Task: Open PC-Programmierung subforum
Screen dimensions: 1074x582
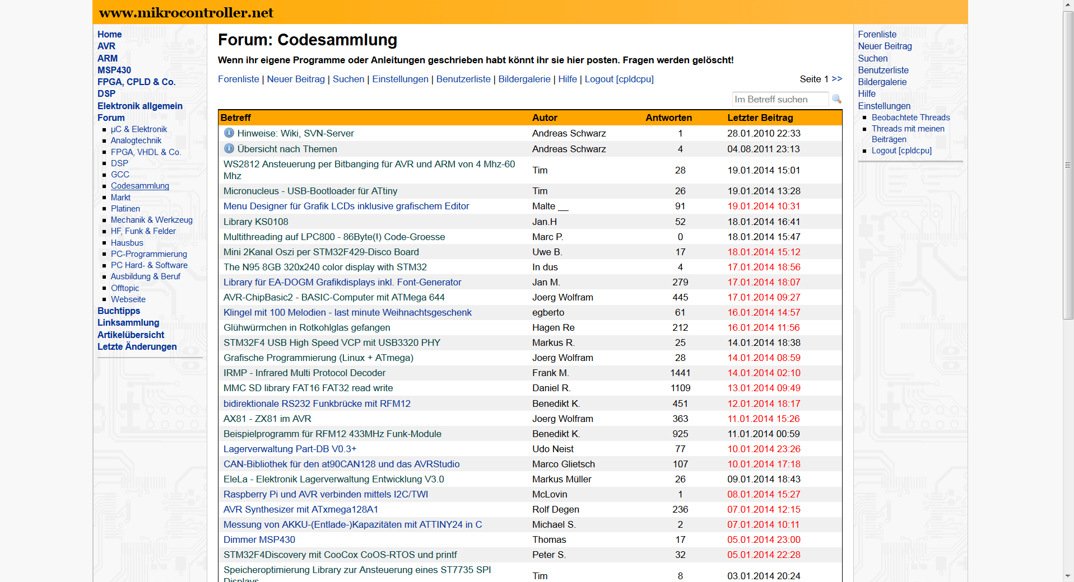Action: [149, 254]
